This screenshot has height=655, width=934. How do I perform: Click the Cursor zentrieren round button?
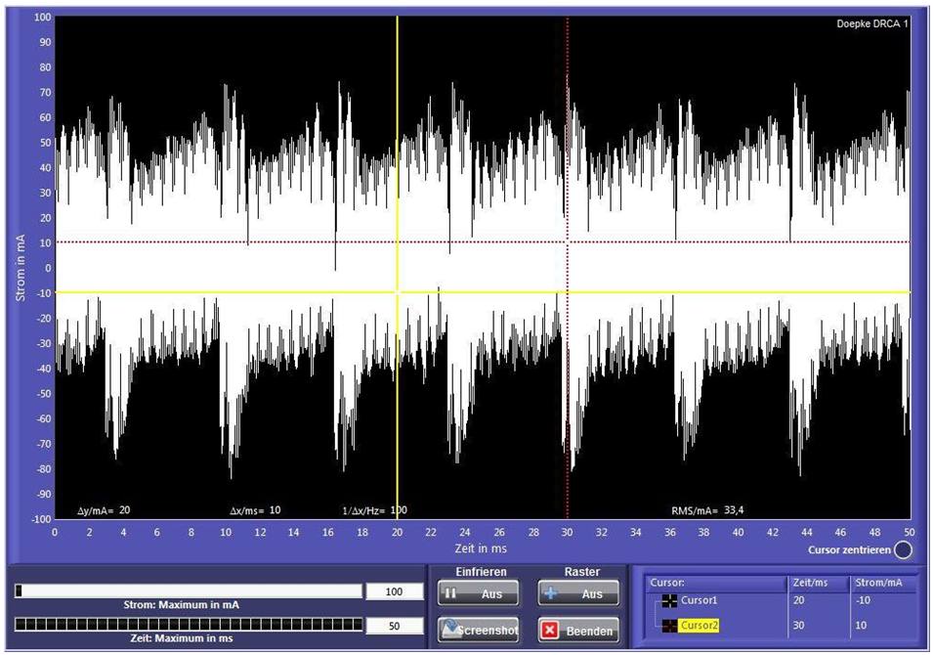[x=904, y=549]
